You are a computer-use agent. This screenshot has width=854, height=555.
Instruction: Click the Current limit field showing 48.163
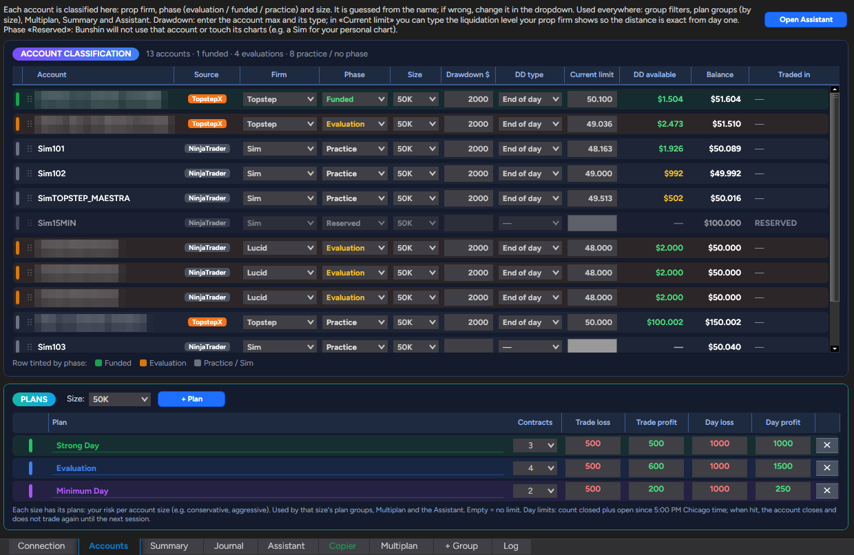[592, 149]
